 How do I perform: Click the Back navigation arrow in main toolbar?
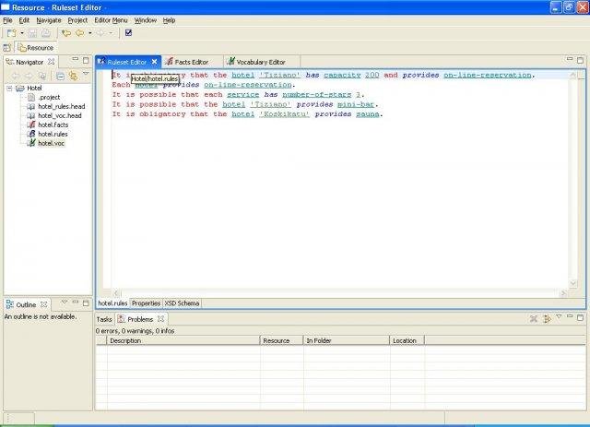[80, 33]
